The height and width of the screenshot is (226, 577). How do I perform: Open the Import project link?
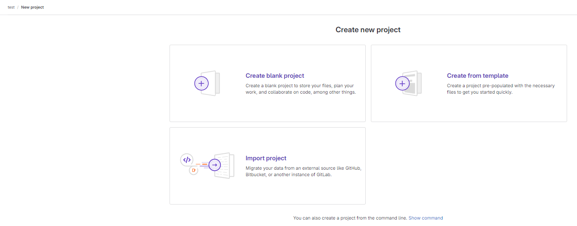[266, 158]
